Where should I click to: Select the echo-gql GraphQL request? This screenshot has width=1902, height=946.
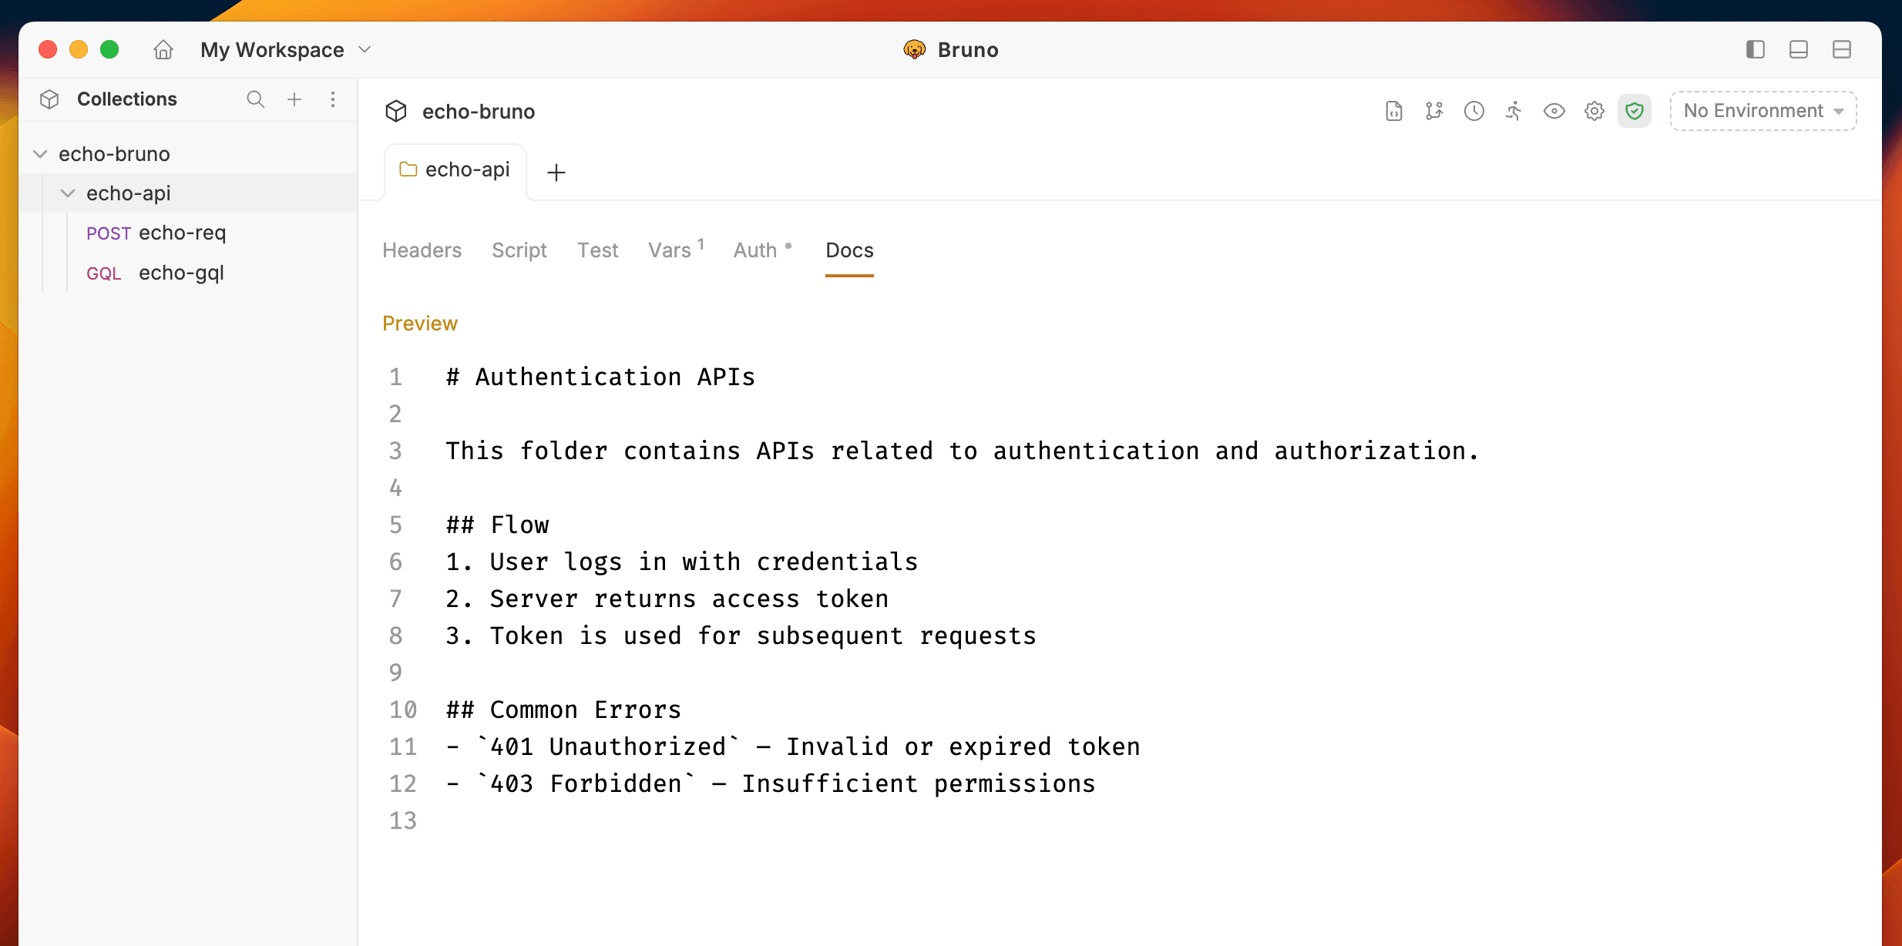pyautogui.click(x=181, y=273)
